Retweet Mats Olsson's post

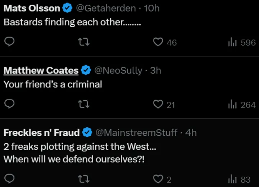coord(84,42)
